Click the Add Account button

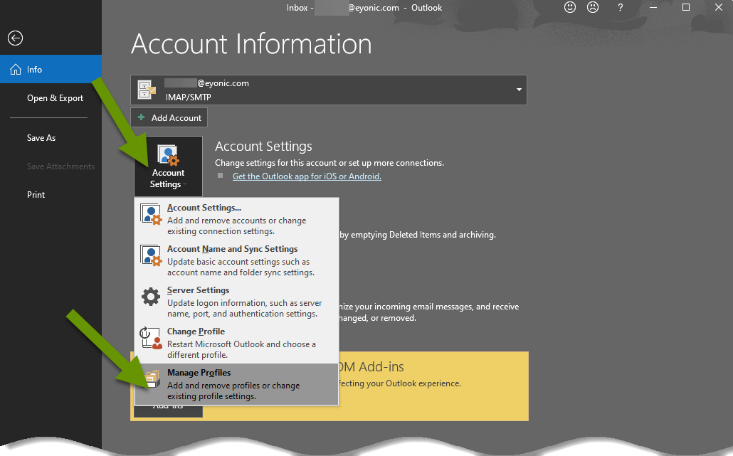[169, 118]
